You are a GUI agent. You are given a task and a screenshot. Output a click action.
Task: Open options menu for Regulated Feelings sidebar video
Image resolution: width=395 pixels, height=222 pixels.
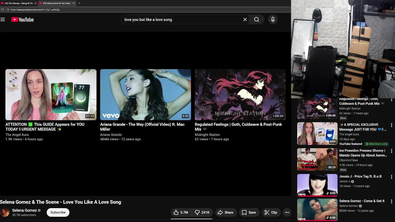pyautogui.click(x=391, y=100)
